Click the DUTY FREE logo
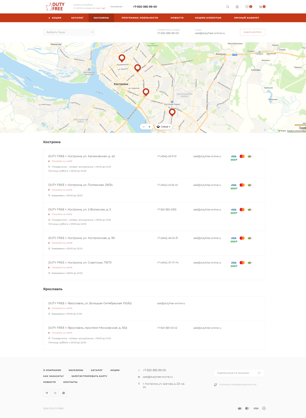Screen dimensions: 306x418 click(x=55, y=7)
